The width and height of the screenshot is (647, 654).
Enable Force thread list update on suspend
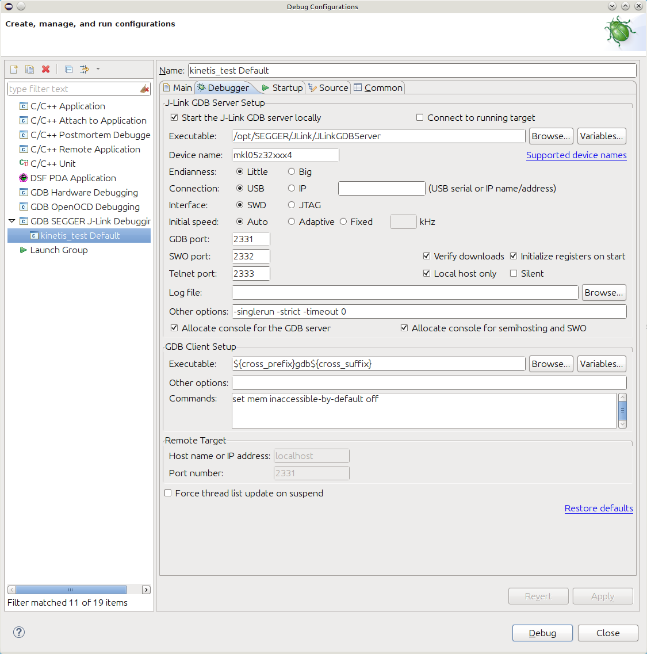[x=168, y=493]
